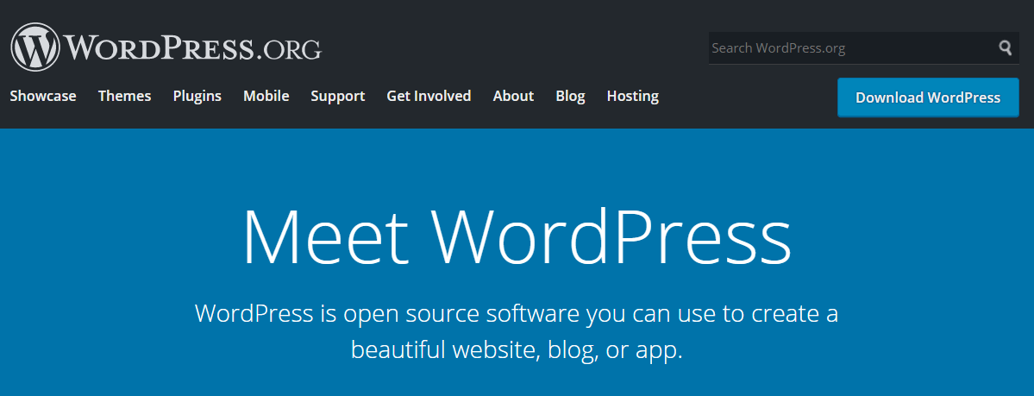The height and width of the screenshot is (396, 1034).
Task: Go to the Hosting page
Action: (632, 97)
